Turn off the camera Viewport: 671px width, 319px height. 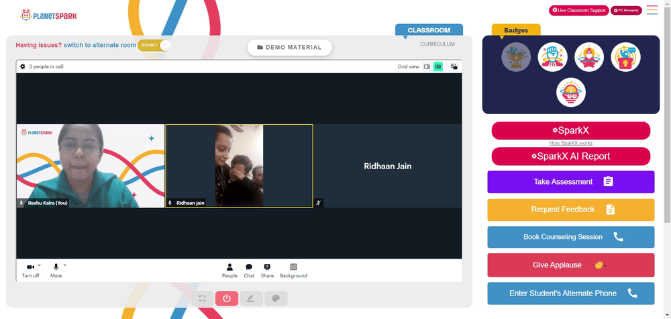pos(30,271)
